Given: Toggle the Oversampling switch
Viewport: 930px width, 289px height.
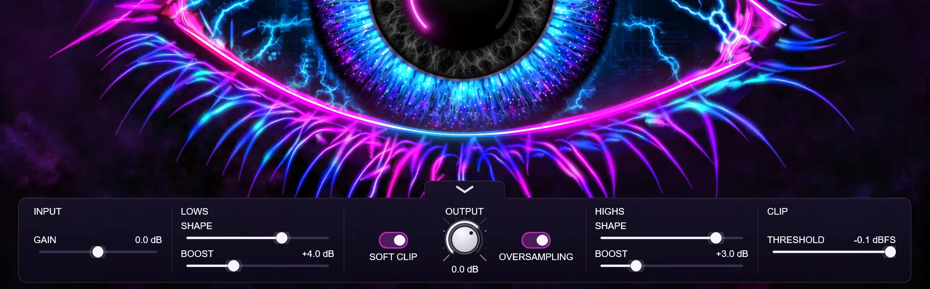Looking at the screenshot, I should (x=536, y=240).
